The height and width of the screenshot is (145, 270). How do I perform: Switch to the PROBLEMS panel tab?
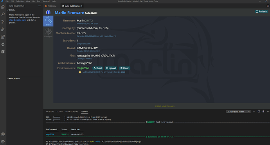pyautogui.click(x=50, y=111)
